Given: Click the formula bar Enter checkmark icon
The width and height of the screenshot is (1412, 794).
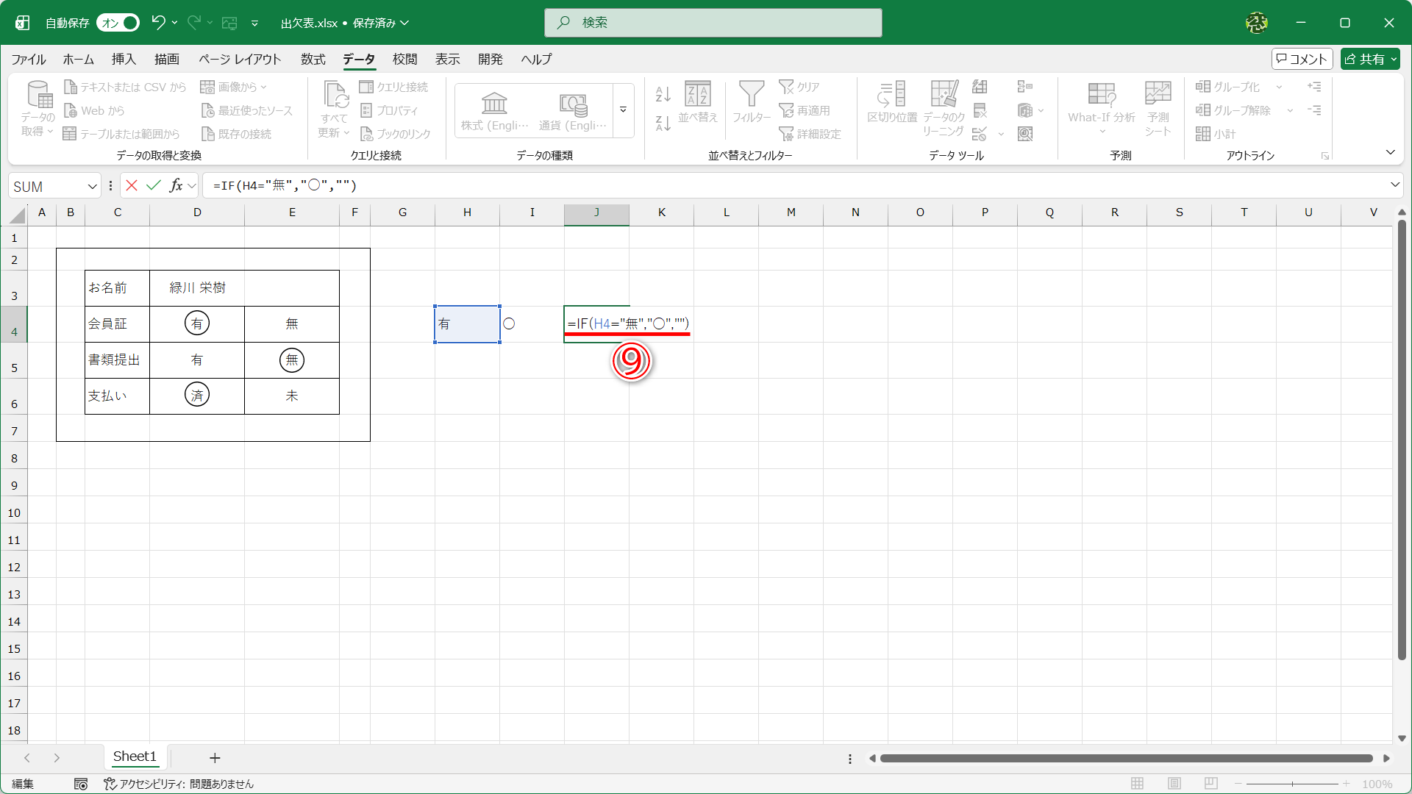Looking at the screenshot, I should (153, 185).
